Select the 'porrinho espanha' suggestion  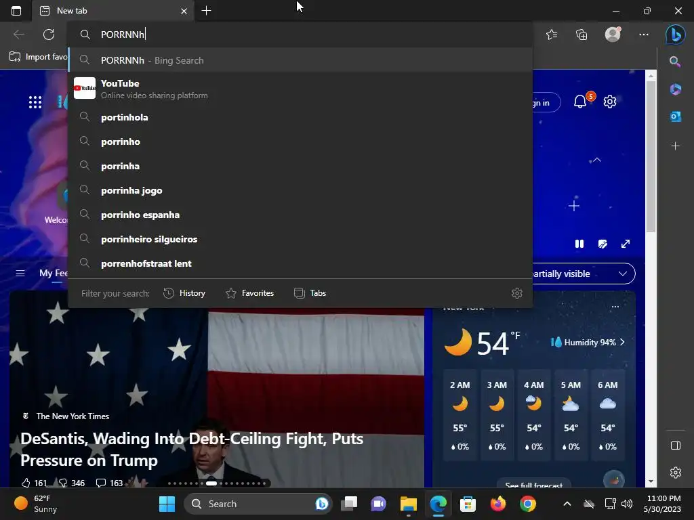click(300, 215)
